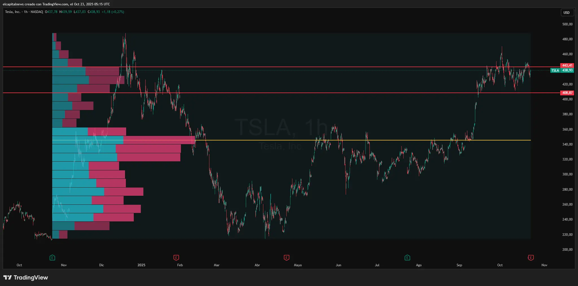Click the Mayo label on the timeline
Screen dimensions: 578x286
point(298,265)
